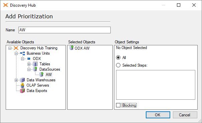The image size is (202, 123).
Task: Select ODX AW text in Selected Objects
Action: [82, 48]
